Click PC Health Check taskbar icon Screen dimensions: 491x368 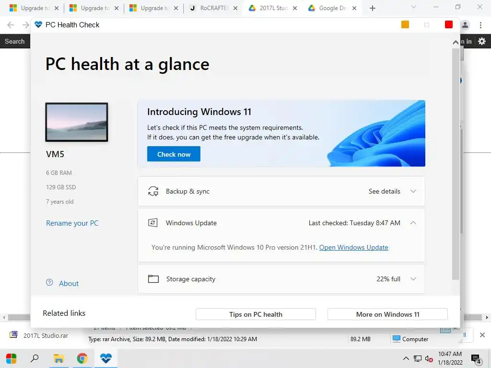106,358
